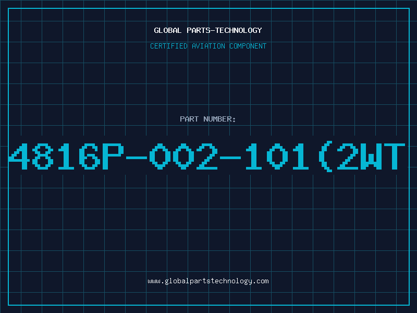Image resolution: width=417 pixels, height=313 pixels.
Task: Click the 'CERTIFIED AVIATION COMPONENT' subtitle
Action: 208,46
